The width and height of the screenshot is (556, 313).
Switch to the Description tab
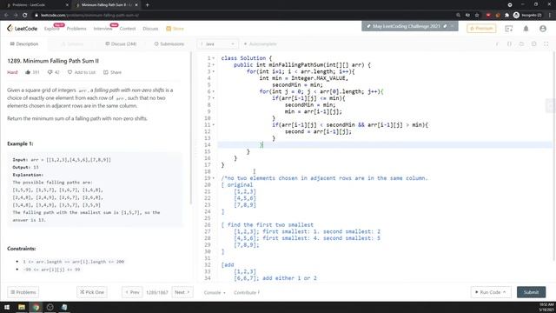24,43
